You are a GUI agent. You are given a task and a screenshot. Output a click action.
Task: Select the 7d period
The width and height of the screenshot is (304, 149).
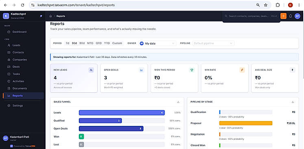click(67, 43)
